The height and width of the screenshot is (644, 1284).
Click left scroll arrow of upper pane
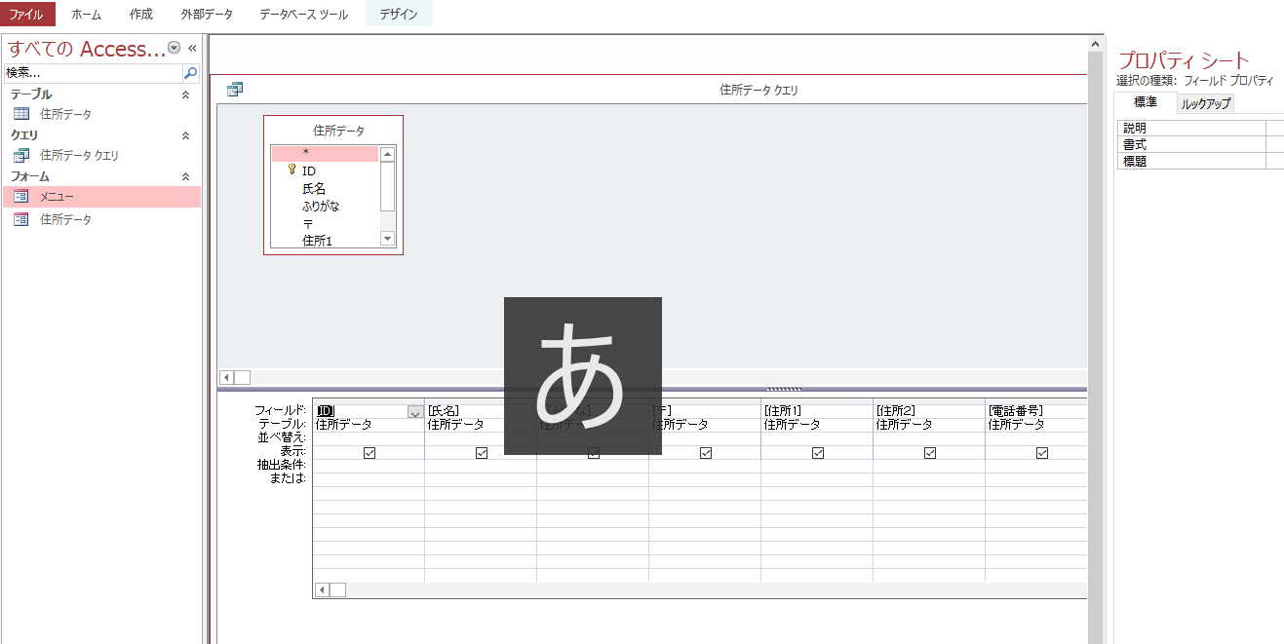pyautogui.click(x=226, y=377)
